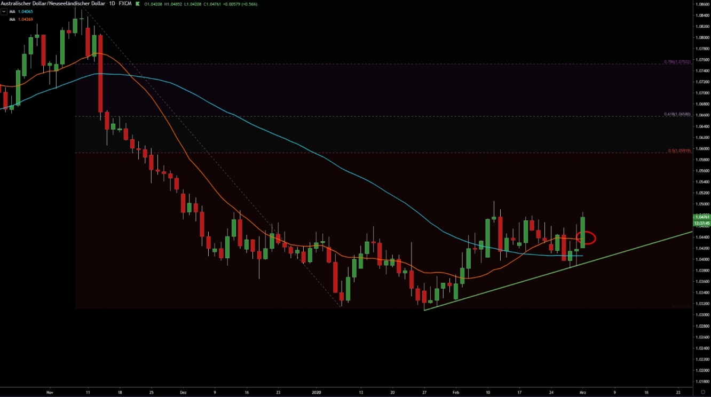This screenshot has height=397, width=711.
Task: Click the 0.5(1.05919) Fibonacci level label
Action: (679, 150)
